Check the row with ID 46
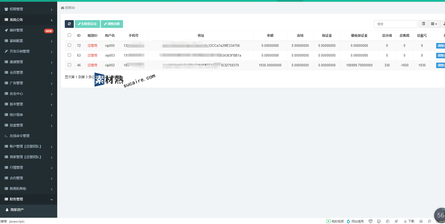Viewport: 445px width, 224px height. [69, 65]
